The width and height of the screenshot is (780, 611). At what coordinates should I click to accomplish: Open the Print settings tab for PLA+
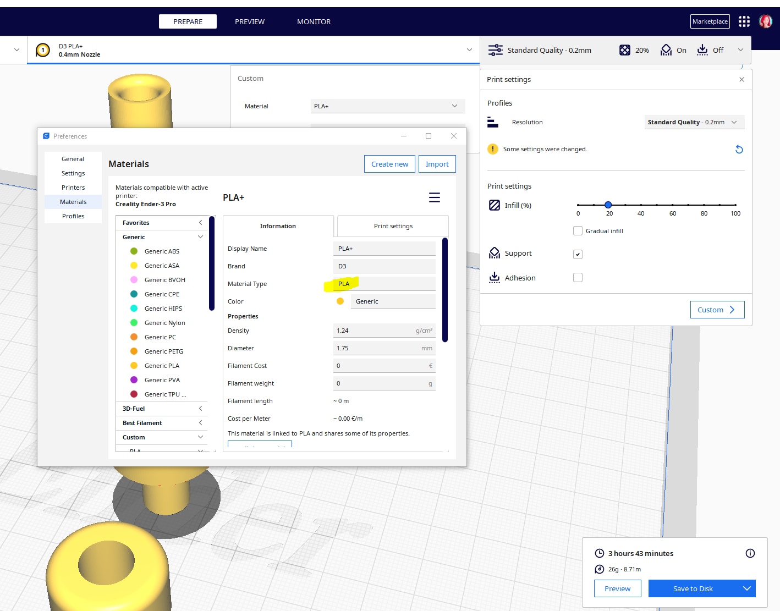392,225
